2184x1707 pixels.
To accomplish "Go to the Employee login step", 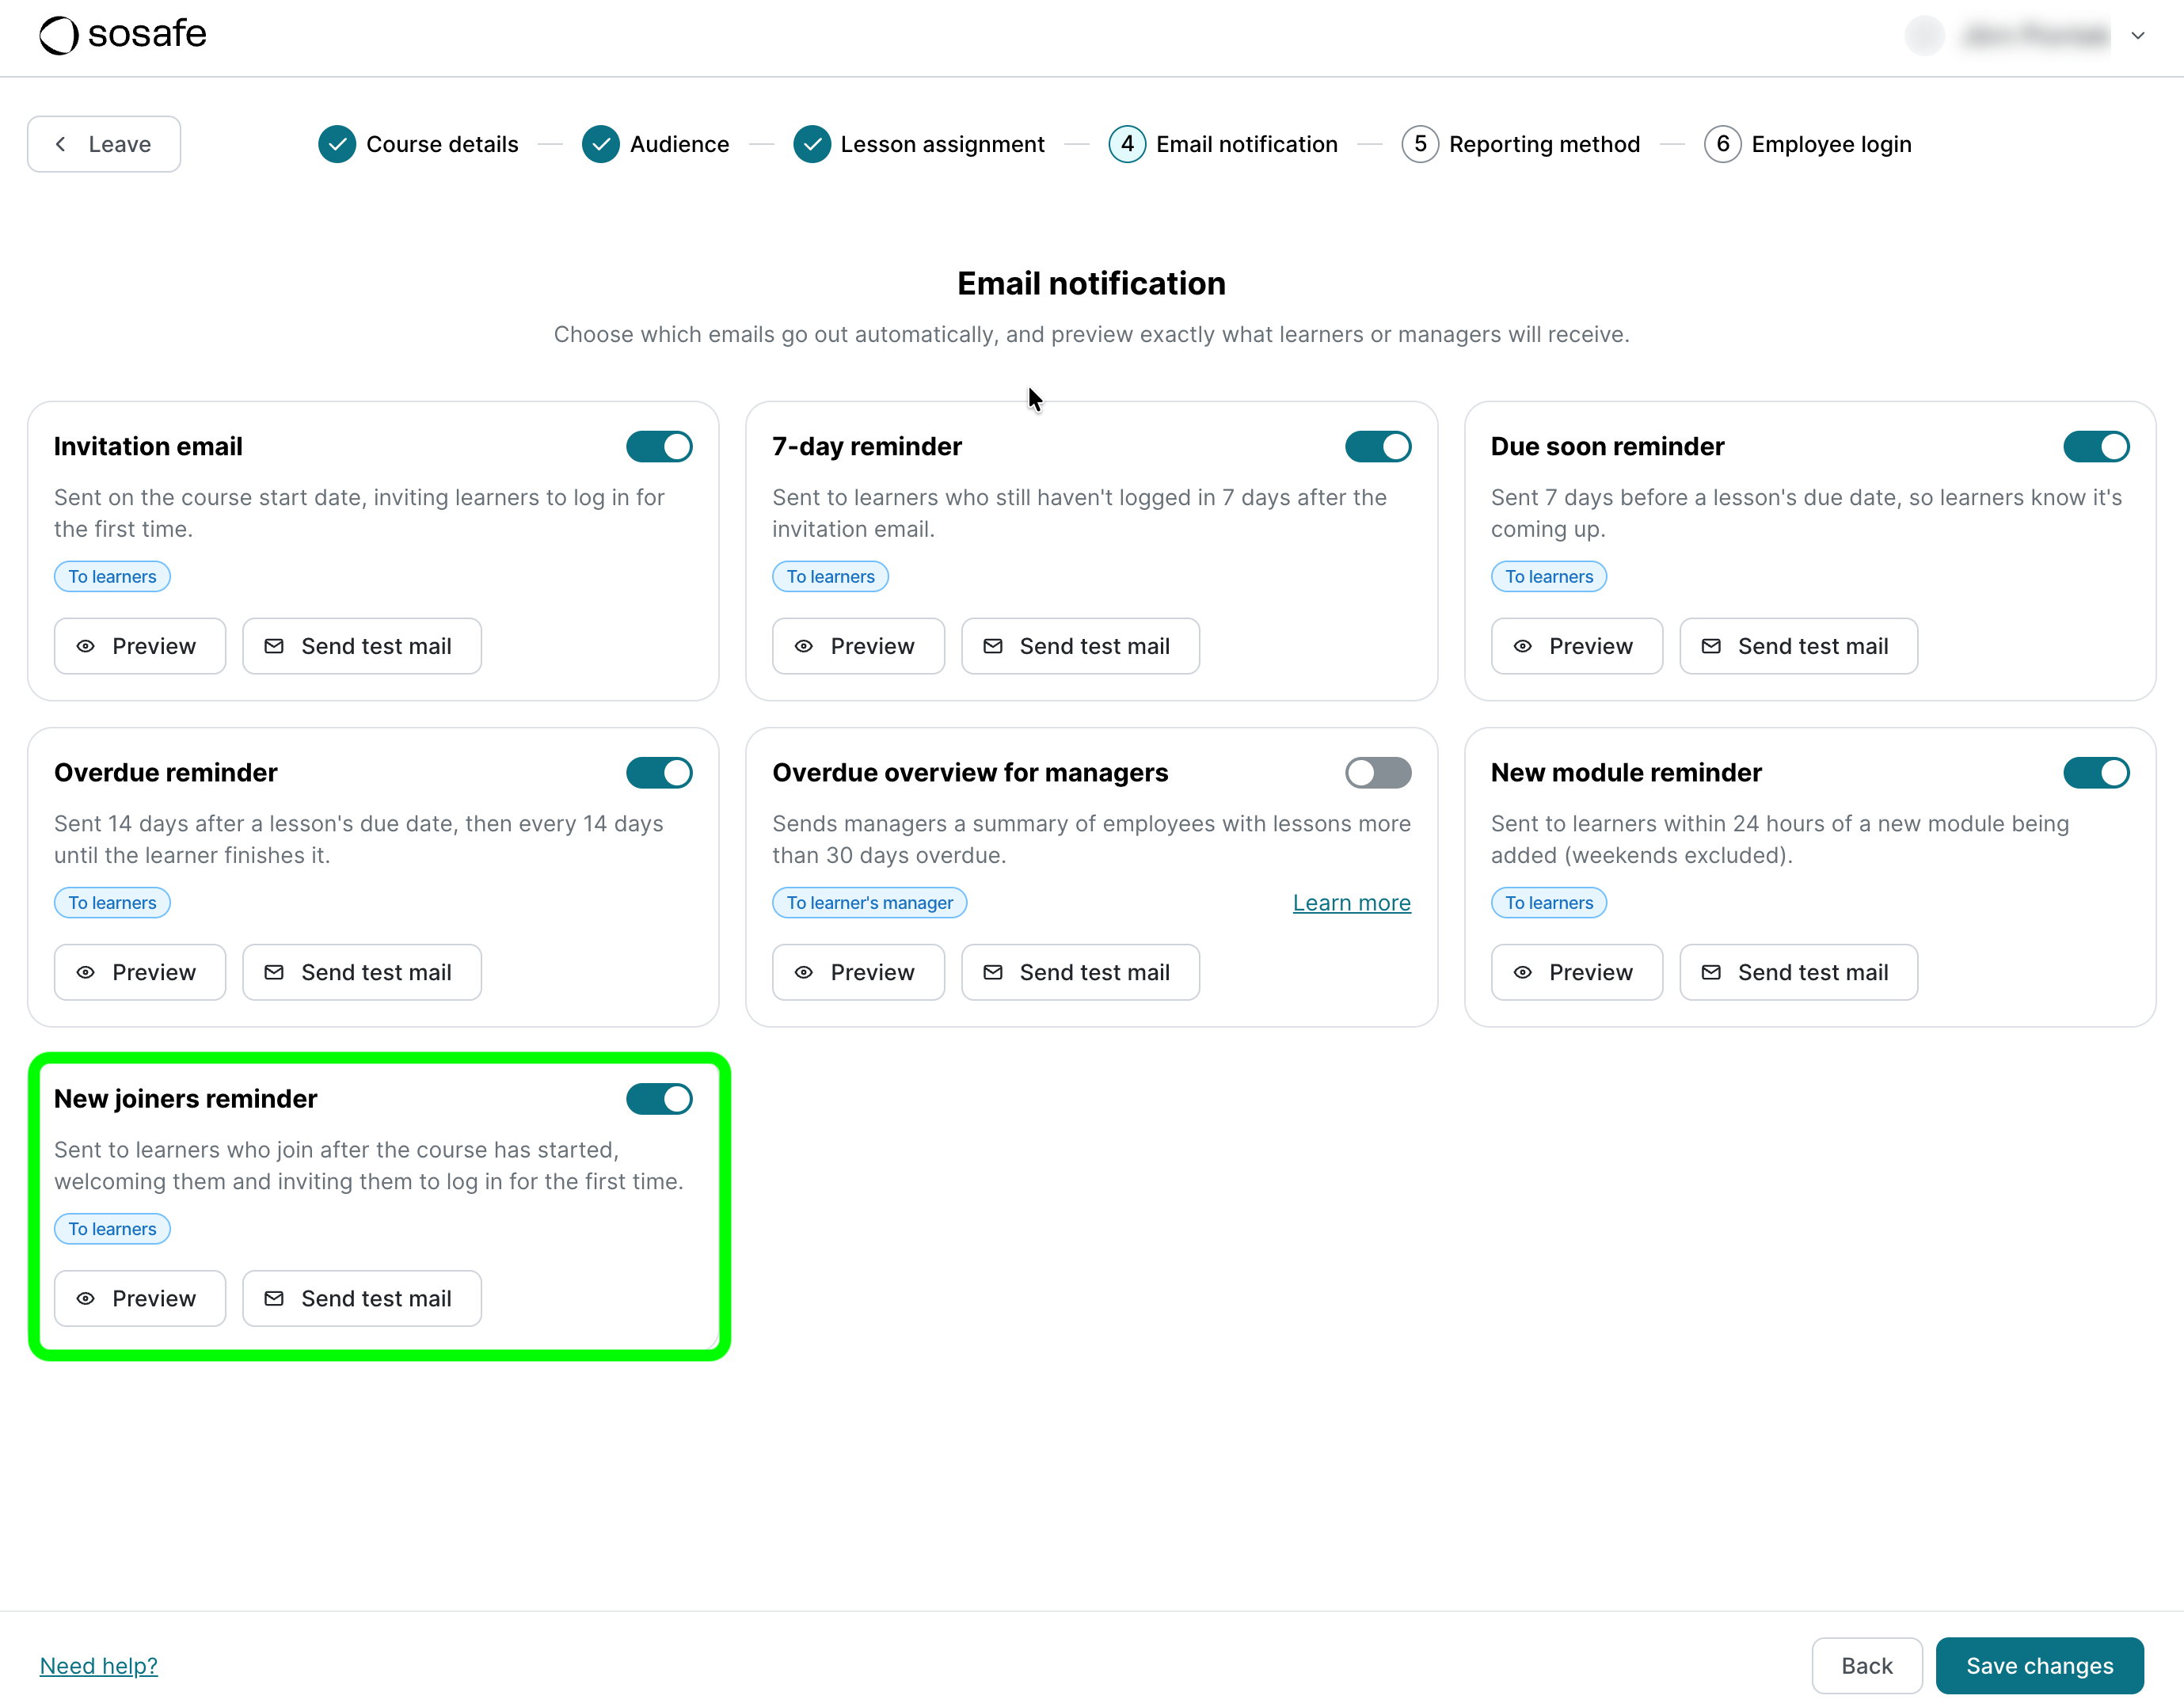I will click(x=1807, y=144).
